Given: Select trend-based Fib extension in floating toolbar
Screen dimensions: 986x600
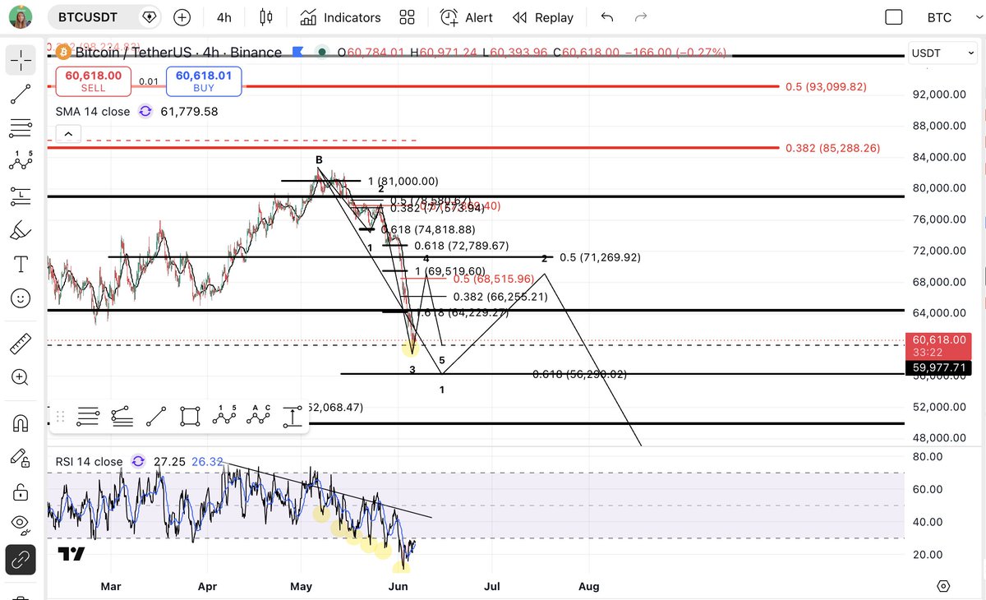Looking at the screenshot, I should [x=122, y=416].
